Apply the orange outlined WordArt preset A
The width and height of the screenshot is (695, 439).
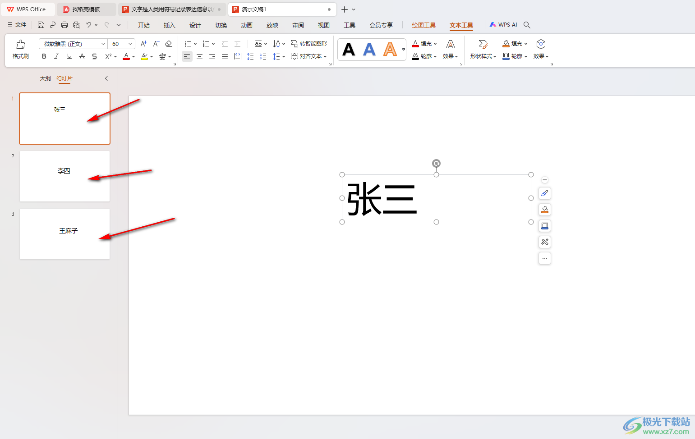tap(390, 50)
